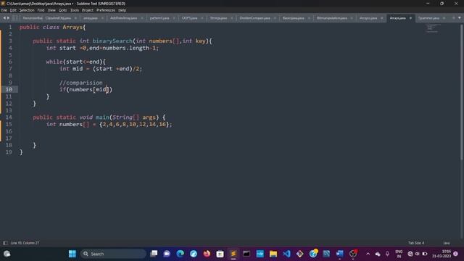Viewport: 464px width, 261px height.
Task: Open the weather widget icon
Action: point(7,254)
